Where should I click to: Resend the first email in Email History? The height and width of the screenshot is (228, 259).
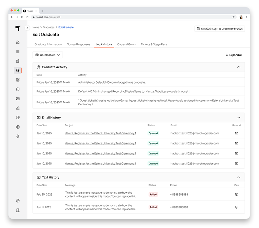[236, 133]
